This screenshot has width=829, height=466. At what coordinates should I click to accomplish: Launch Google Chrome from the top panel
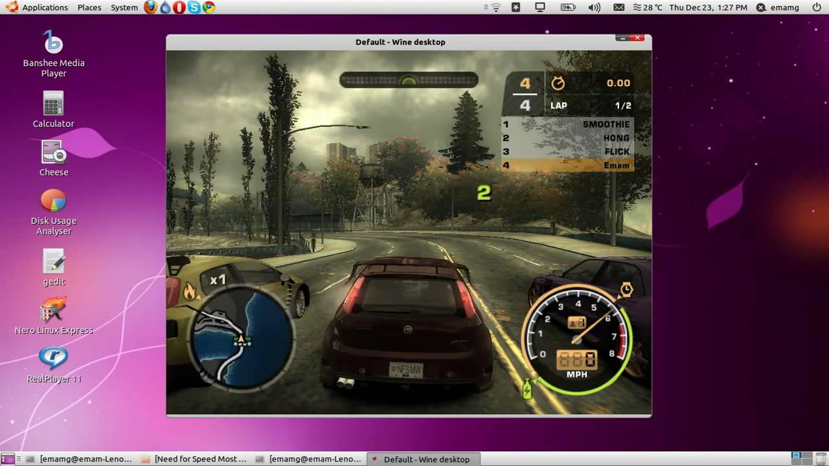(x=208, y=7)
